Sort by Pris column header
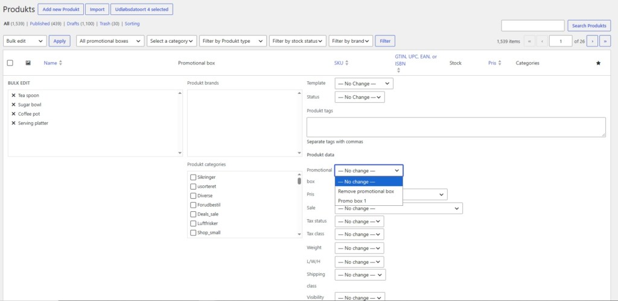This screenshot has height=301, width=618. pyautogui.click(x=495, y=63)
